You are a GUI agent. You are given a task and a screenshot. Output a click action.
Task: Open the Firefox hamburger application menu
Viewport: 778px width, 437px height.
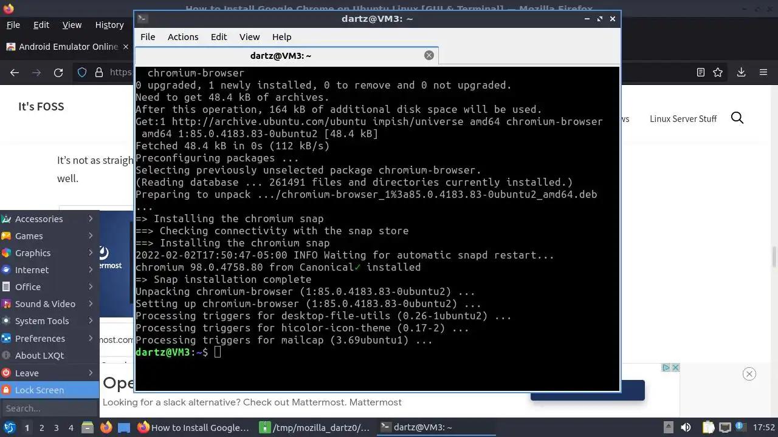(x=763, y=72)
